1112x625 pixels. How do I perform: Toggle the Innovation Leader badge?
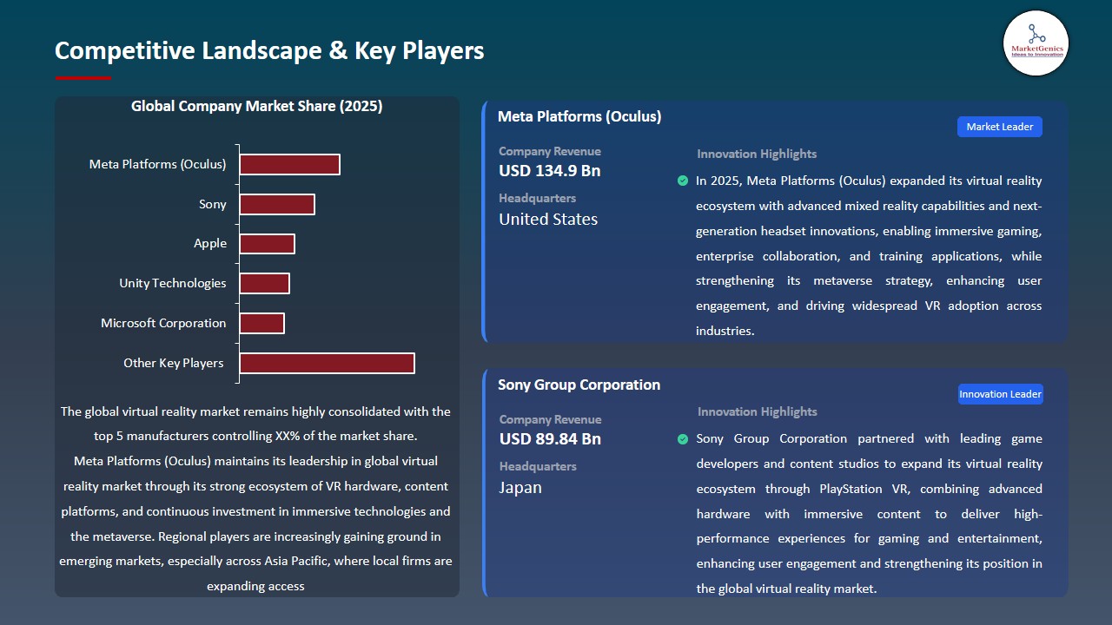1000,393
